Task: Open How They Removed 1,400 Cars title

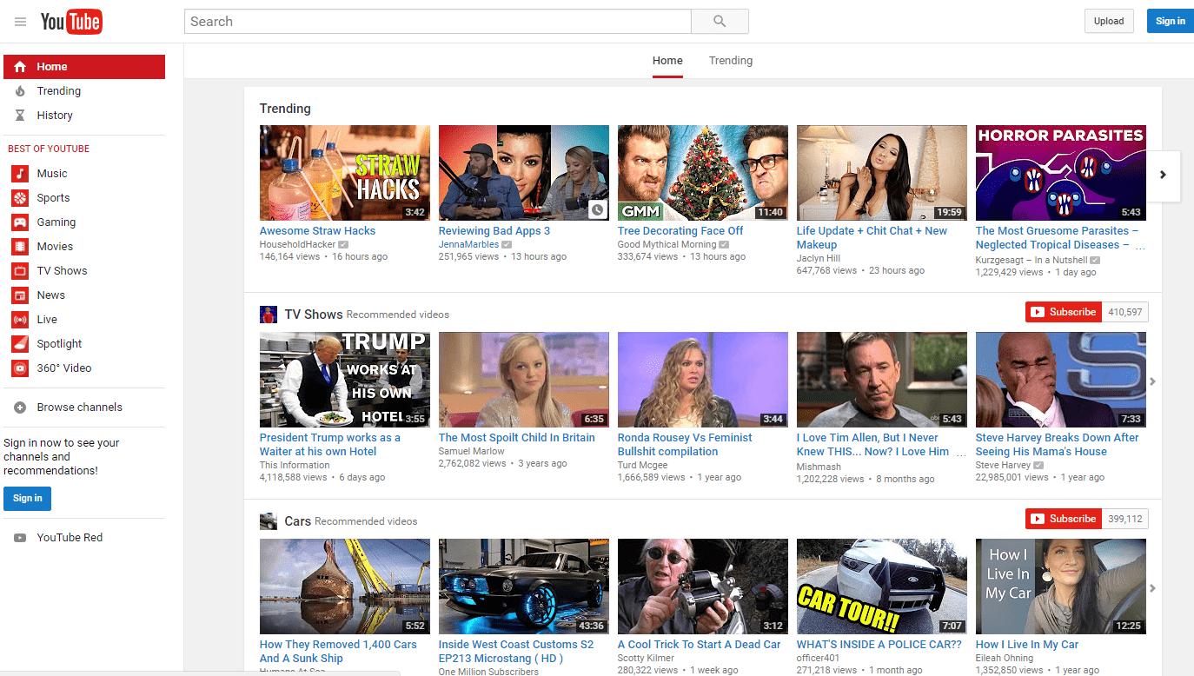Action: 338,652
